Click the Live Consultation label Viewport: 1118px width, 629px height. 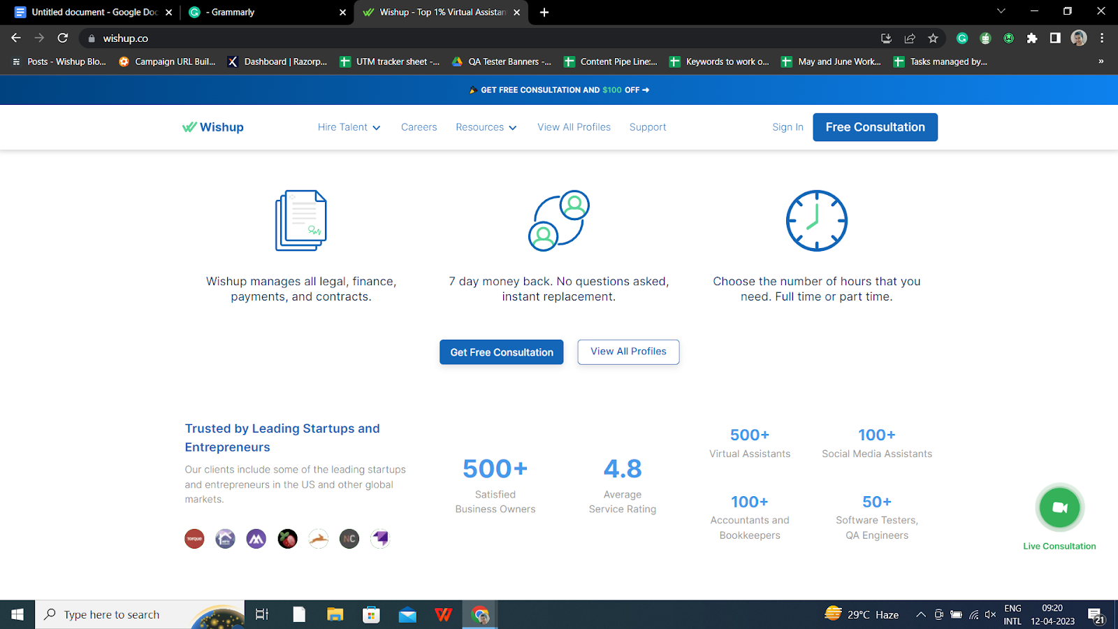tap(1059, 547)
